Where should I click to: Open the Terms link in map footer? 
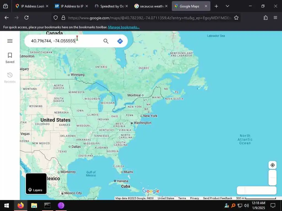pyautogui.click(x=182, y=198)
